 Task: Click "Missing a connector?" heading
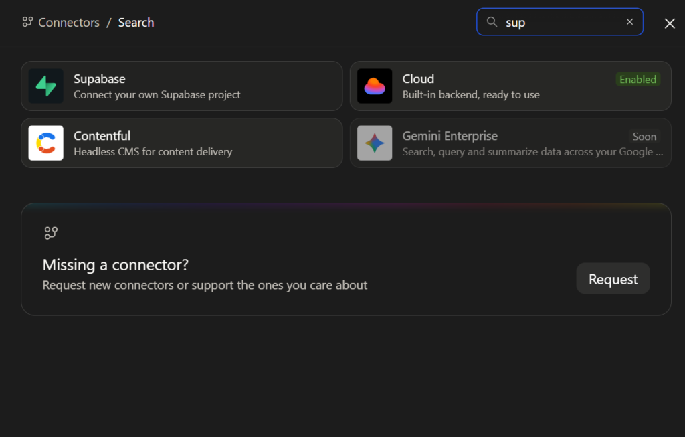[115, 265]
